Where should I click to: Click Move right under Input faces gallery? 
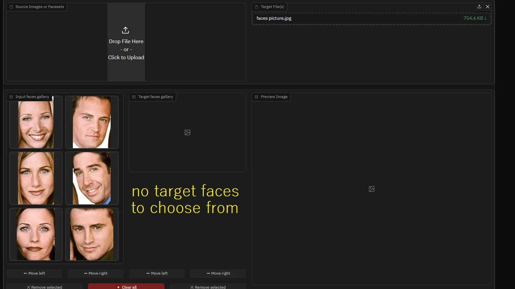pyautogui.click(x=96, y=273)
